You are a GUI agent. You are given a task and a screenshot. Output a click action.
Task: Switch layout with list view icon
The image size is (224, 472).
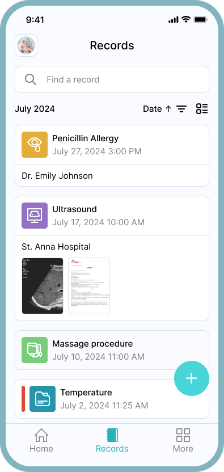pyautogui.click(x=202, y=109)
